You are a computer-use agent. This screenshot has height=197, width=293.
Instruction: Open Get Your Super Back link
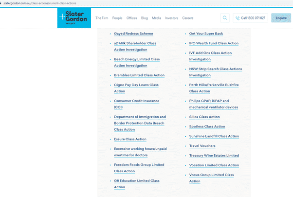206,34
